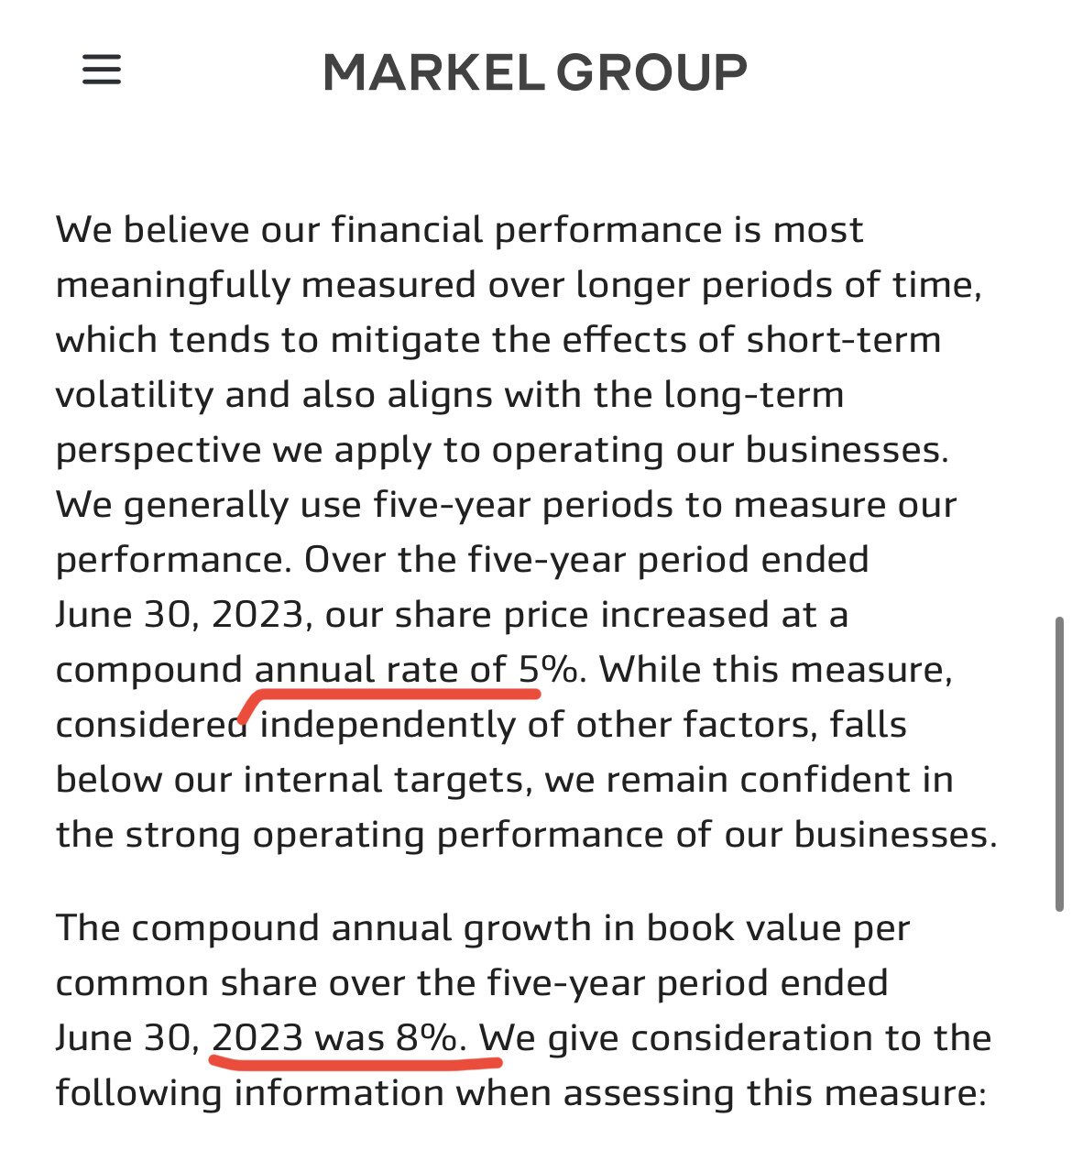Tap the MARKEL GROUP logo
This screenshot has width=1072, height=1150.
[x=535, y=72]
